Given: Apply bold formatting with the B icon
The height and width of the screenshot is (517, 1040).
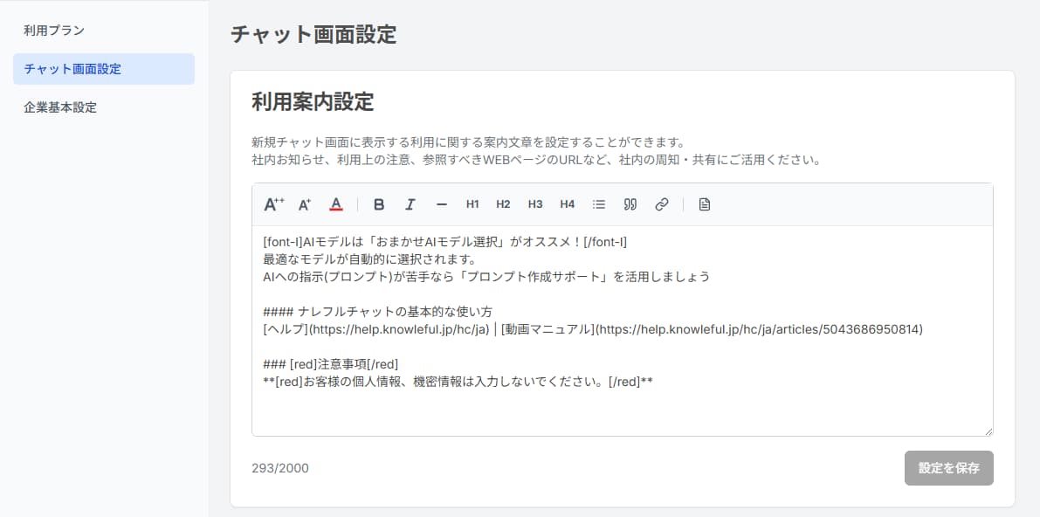Looking at the screenshot, I should (x=378, y=203).
